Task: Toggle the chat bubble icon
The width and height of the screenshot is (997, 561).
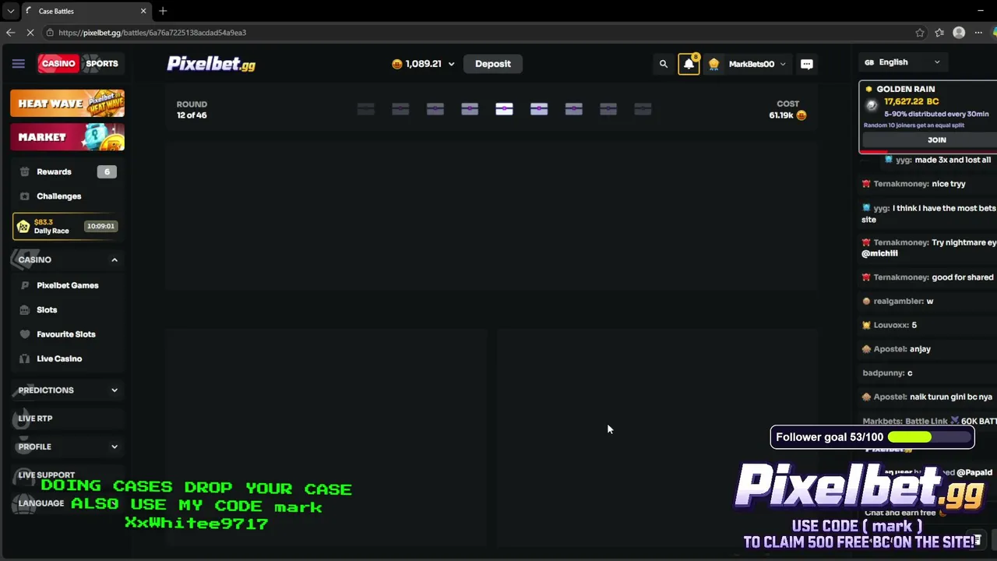Action: coord(807,64)
